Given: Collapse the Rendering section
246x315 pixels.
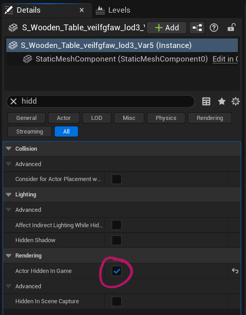Looking at the screenshot, I should pyautogui.click(x=9, y=256).
